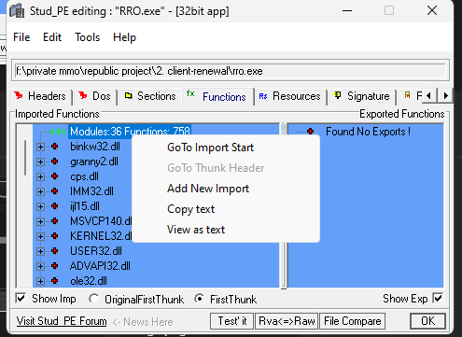Click the red icon next to binkw32.dll
The height and width of the screenshot is (337, 462).
click(x=55, y=146)
